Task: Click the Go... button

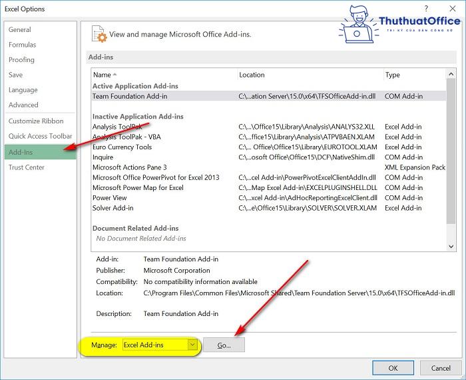Action: click(x=224, y=345)
